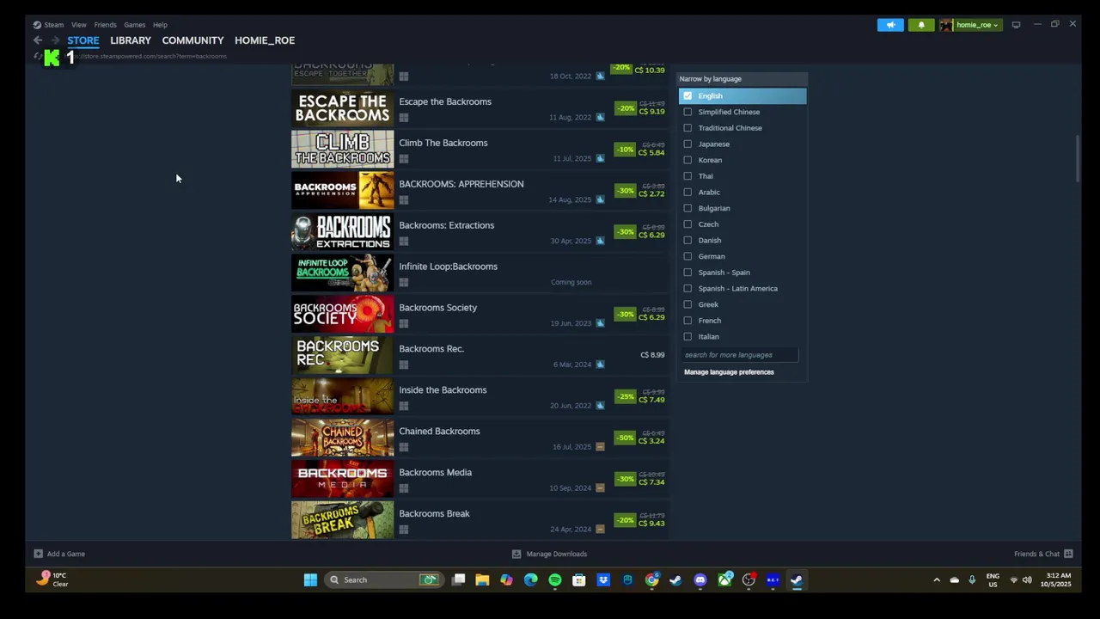Go to the LIBRARY tab
1100x619 pixels.
pyautogui.click(x=131, y=40)
